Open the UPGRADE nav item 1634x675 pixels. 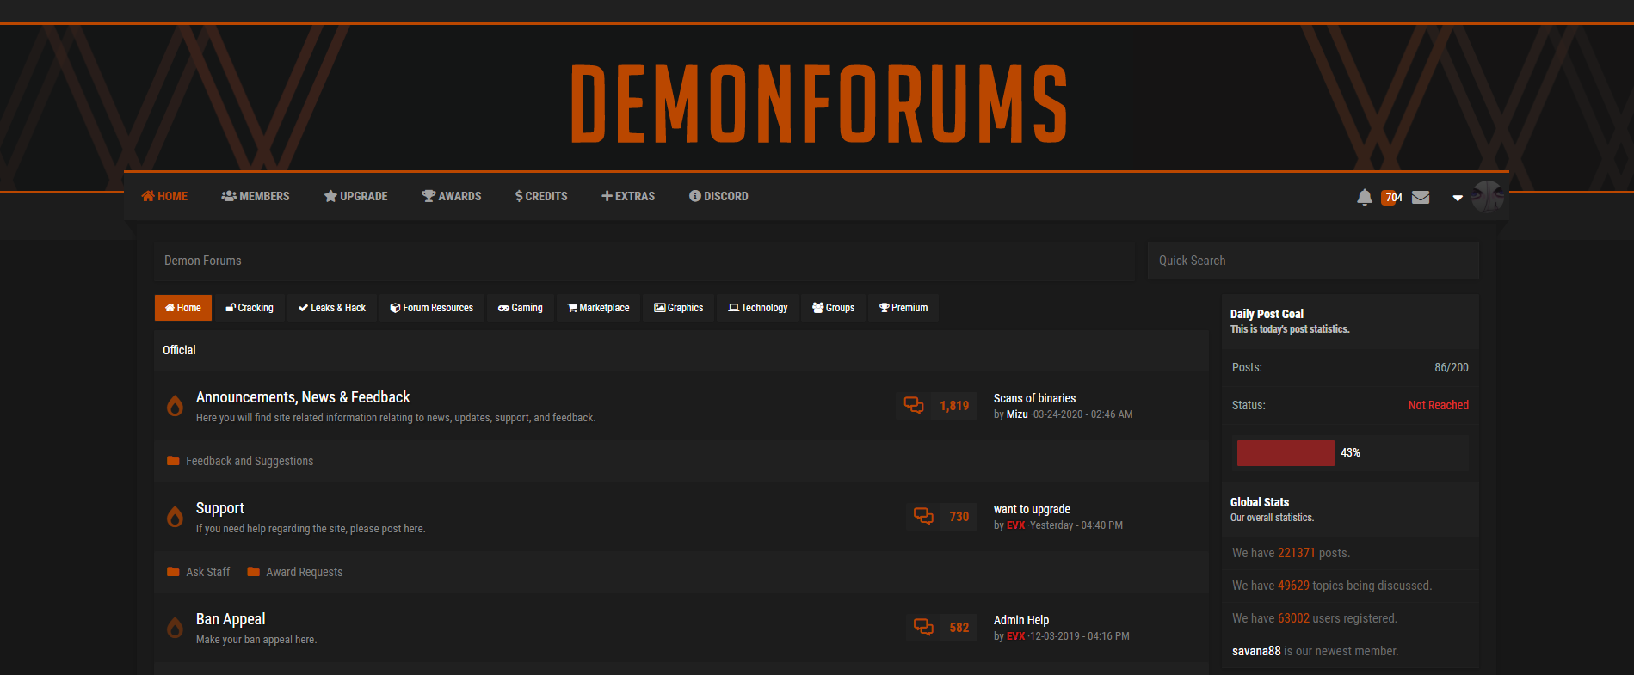(x=355, y=196)
